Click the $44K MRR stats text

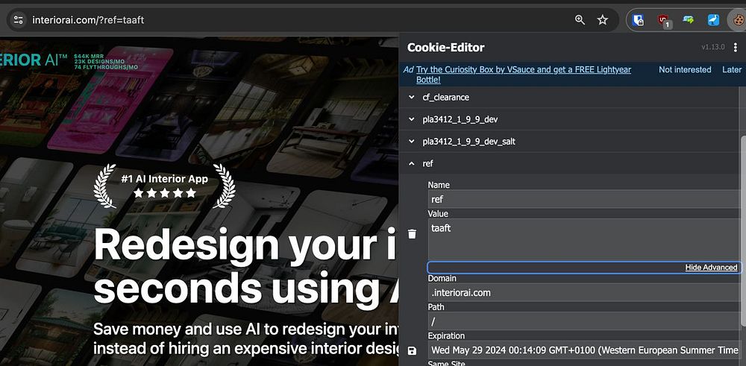[x=106, y=61]
